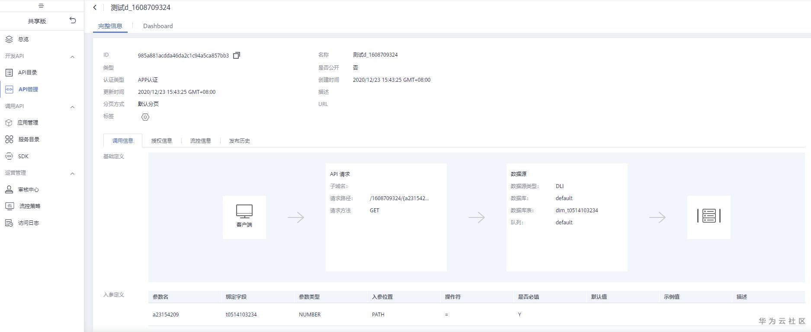This screenshot has height=332, width=811.
Task: Click the 服务目录 grid icon
Action: tap(9, 139)
